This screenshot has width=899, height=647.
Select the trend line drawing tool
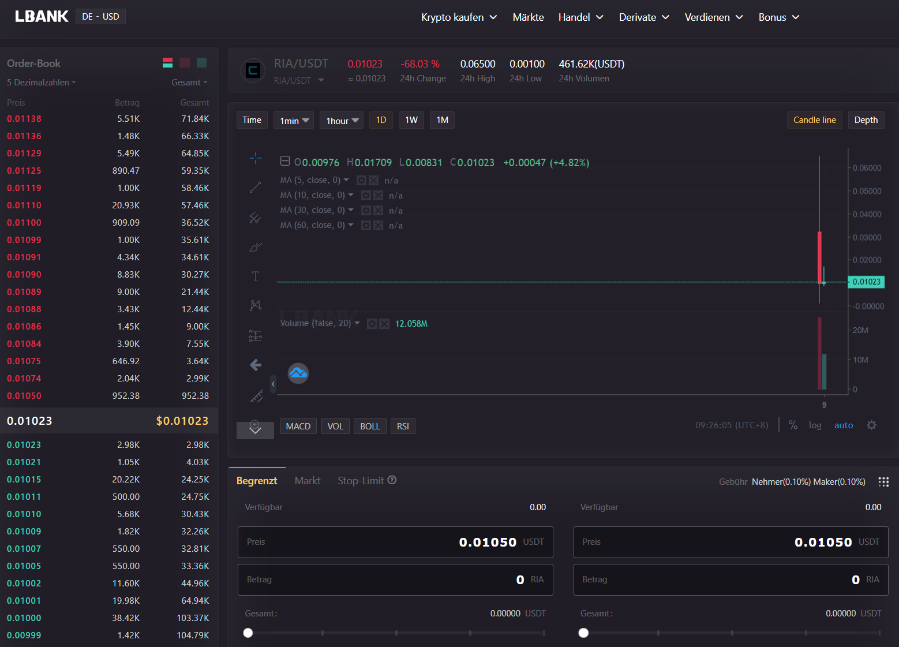[256, 188]
